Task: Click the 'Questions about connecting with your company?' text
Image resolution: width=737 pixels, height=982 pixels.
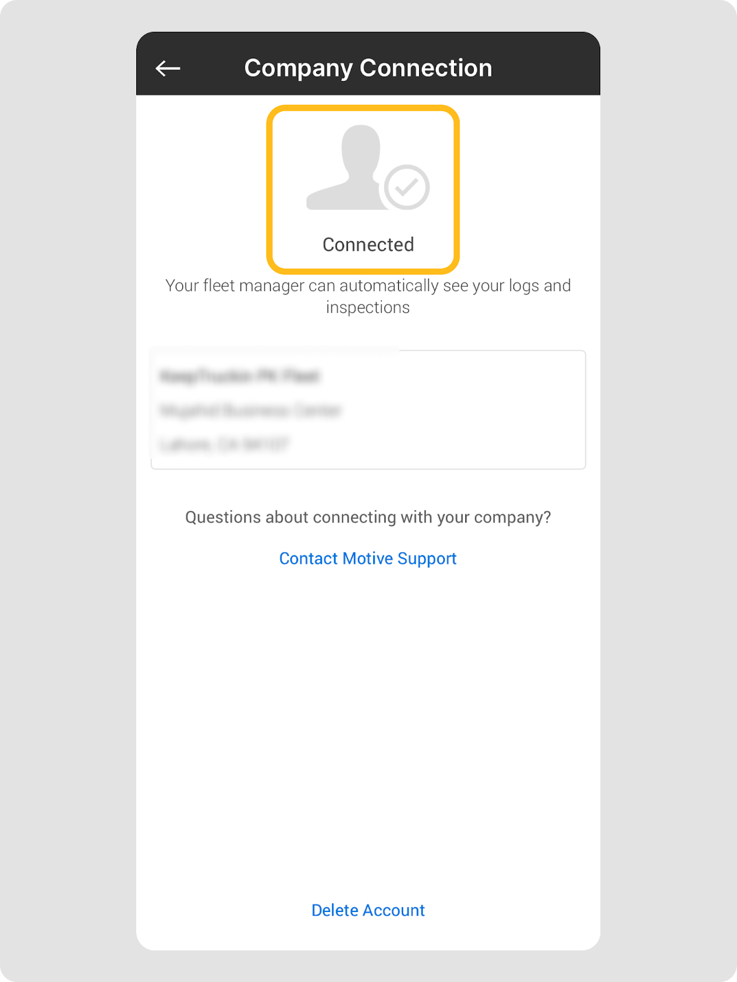Action: [x=368, y=517]
